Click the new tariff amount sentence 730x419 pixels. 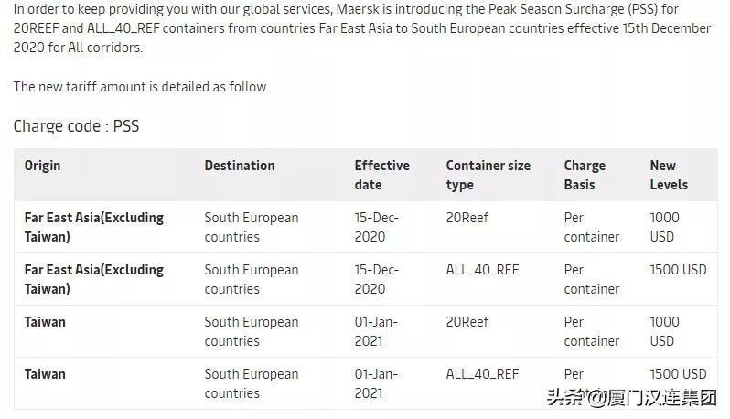pyautogui.click(x=139, y=87)
